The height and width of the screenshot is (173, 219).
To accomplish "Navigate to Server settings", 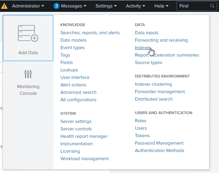I will [76, 122].
